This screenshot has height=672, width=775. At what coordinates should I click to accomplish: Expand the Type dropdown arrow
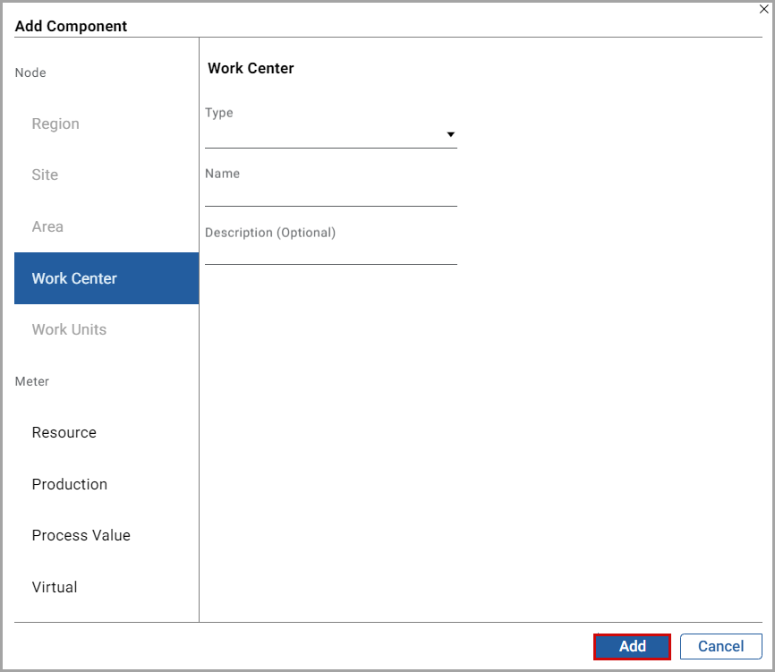click(451, 135)
